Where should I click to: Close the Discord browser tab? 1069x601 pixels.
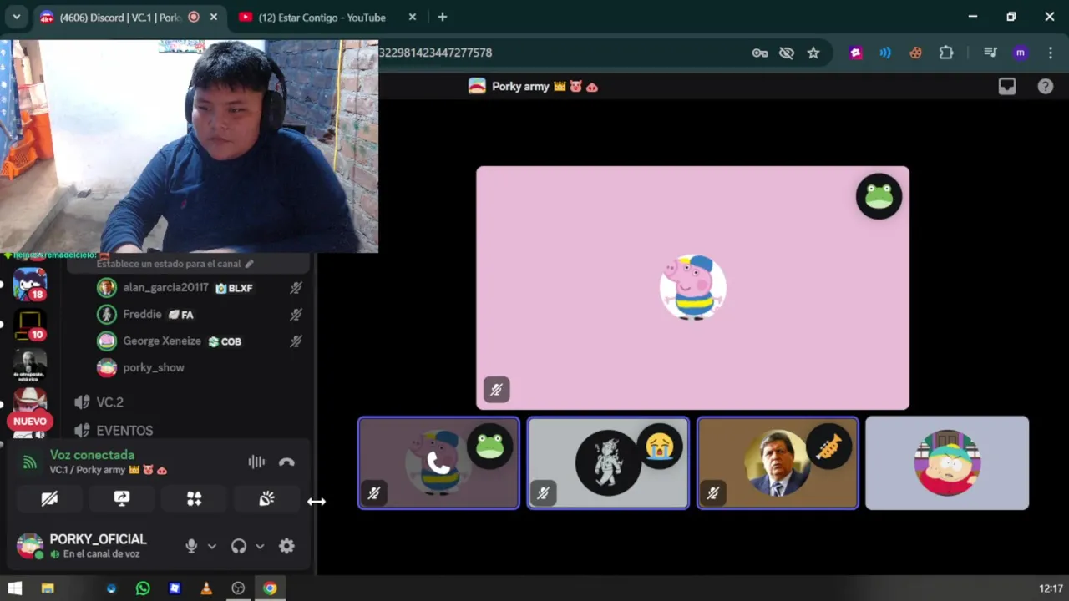coord(214,17)
